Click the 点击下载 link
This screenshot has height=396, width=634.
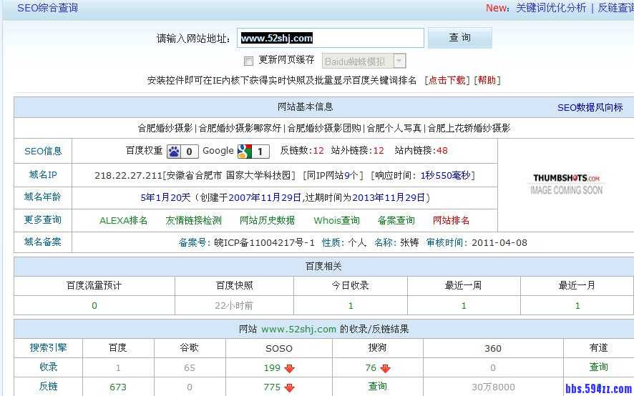click(x=447, y=81)
